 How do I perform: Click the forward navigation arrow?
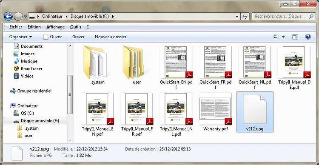pyautogui.click(x=18, y=17)
